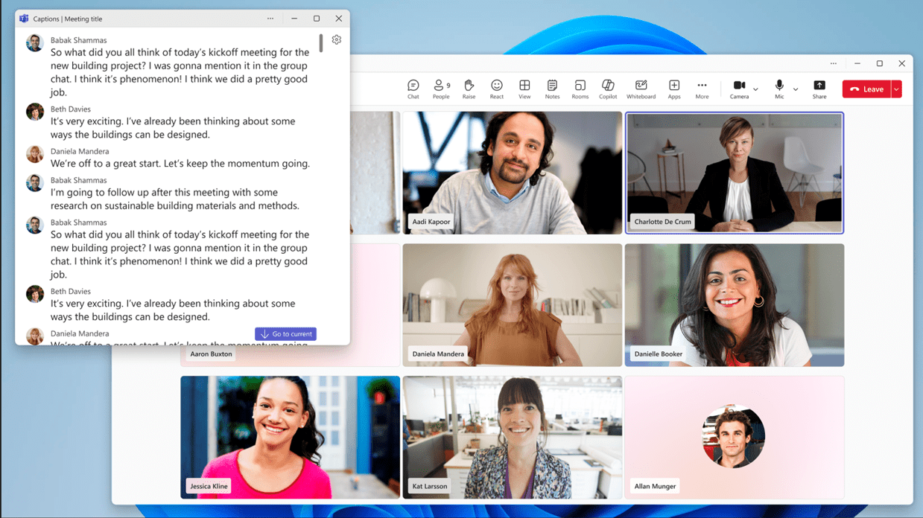Toggle the Camera on or off

pyautogui.click(x=739, y=89)
